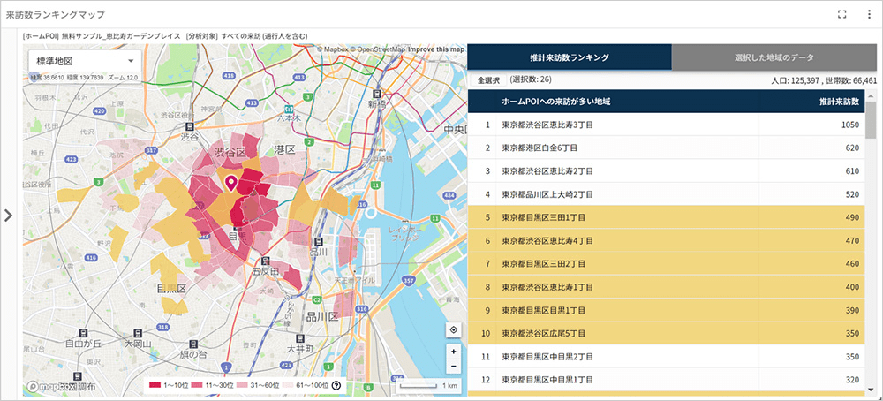Image resolution: width=883 pixels, height=401 pixels.
Task: Sort by the 推計来訪数 column header
Action: (x=838, y=102)
